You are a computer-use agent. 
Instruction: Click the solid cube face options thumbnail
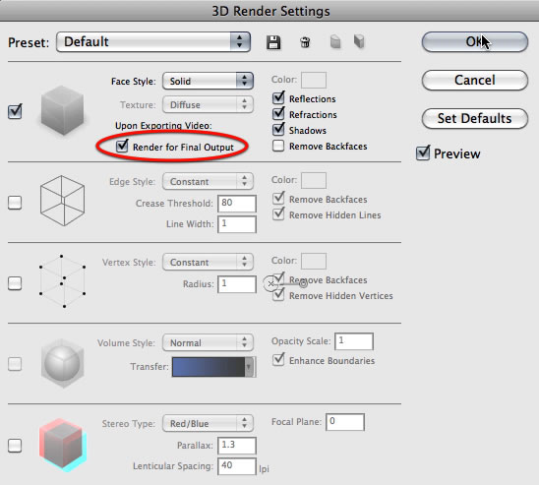tap(62, 110)
